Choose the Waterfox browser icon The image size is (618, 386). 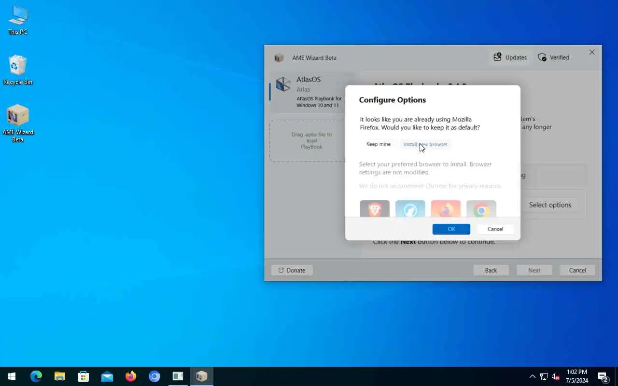[x=410, y=209]
